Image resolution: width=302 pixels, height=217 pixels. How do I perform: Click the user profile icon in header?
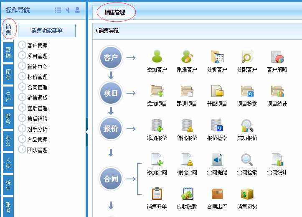pos(77,10)
